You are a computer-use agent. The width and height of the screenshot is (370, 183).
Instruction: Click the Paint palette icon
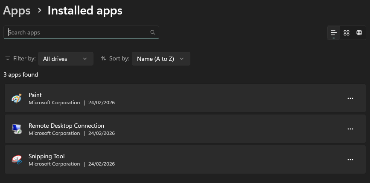coord(17,98)
